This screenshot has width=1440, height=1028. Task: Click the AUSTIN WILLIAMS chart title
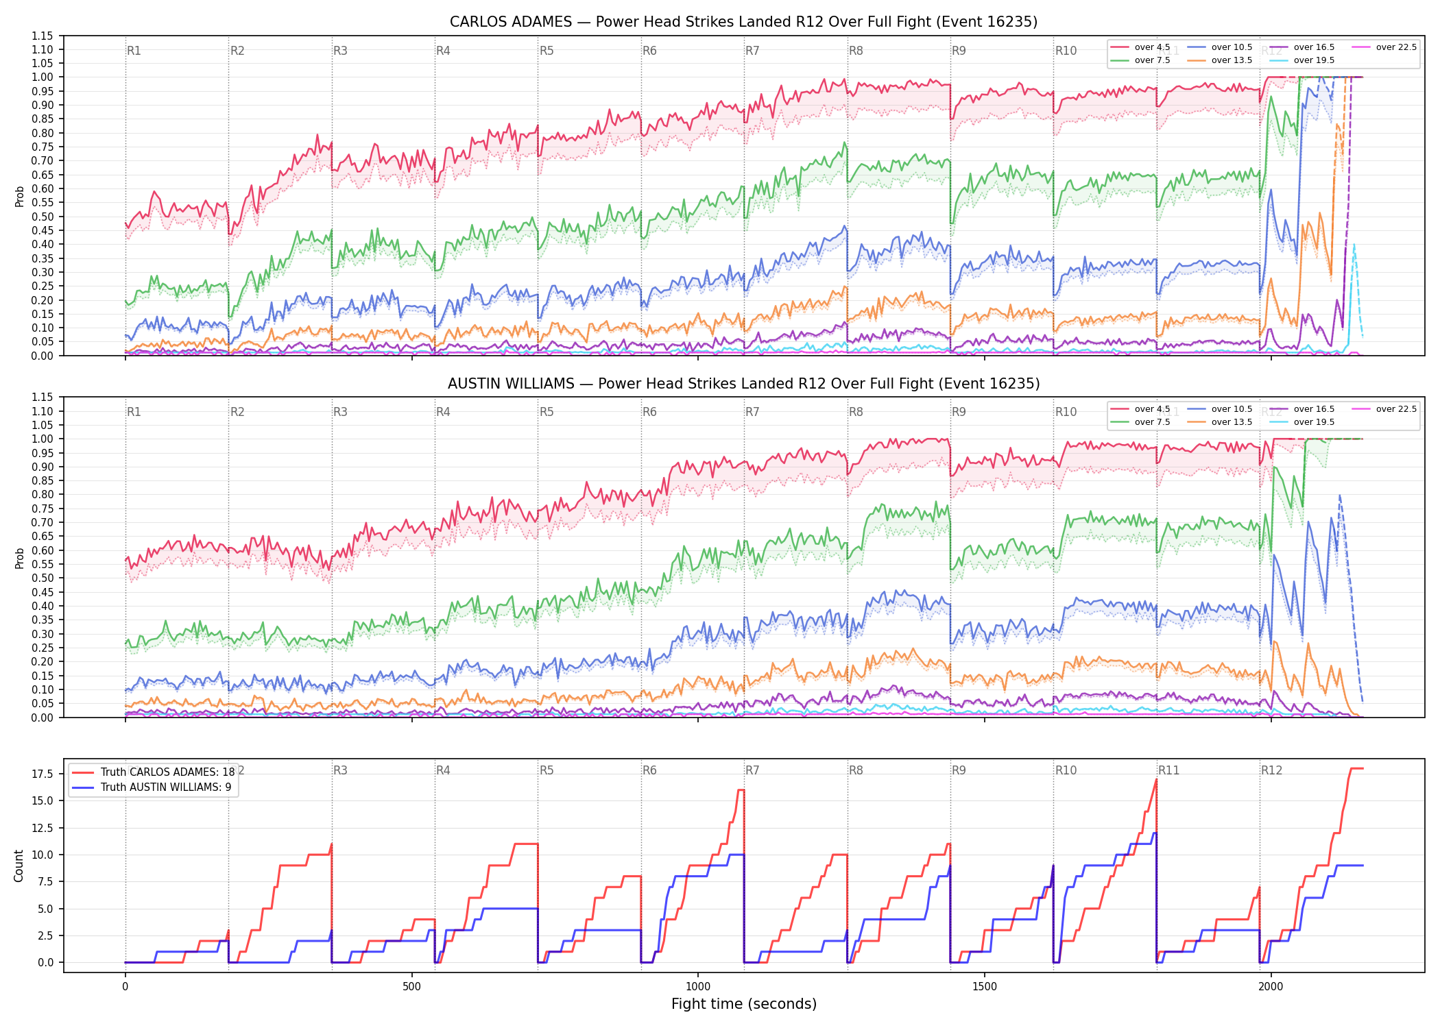tap(743, 384)
